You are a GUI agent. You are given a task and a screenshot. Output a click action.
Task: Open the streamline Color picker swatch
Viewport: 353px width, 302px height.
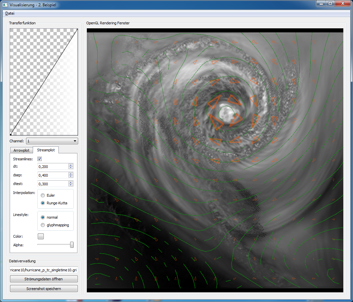point(41,236)
